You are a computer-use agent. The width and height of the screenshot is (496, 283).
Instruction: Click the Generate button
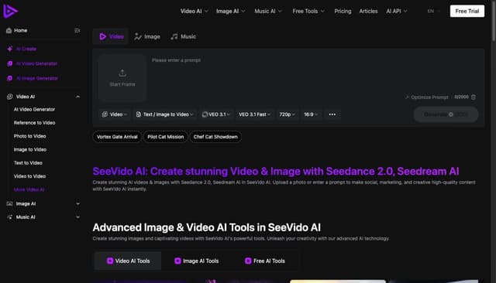coord(446,114)
